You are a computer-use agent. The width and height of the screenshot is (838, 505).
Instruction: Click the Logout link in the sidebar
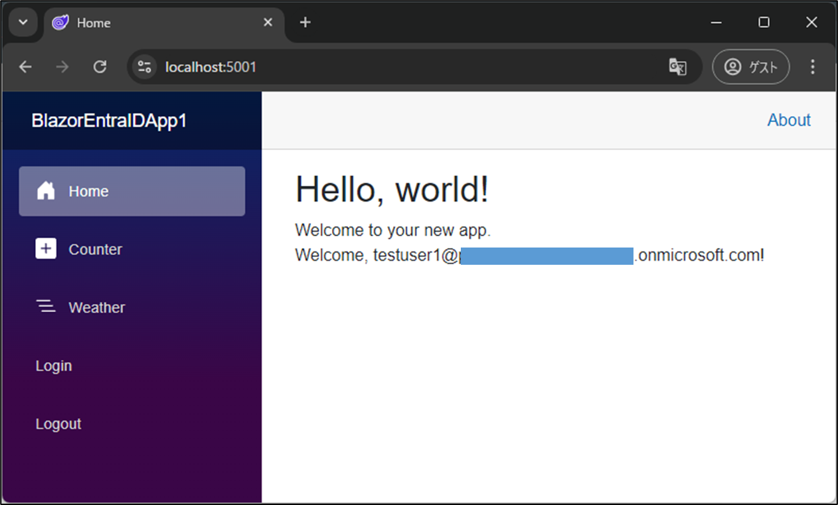[58, 423]
